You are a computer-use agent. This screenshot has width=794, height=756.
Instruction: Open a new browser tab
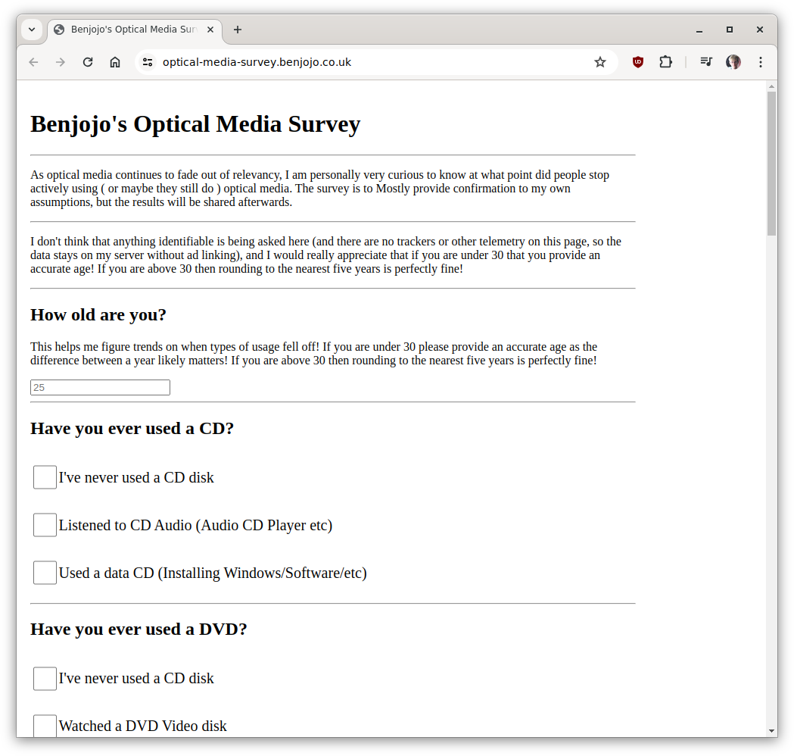(x=238, y=30)
